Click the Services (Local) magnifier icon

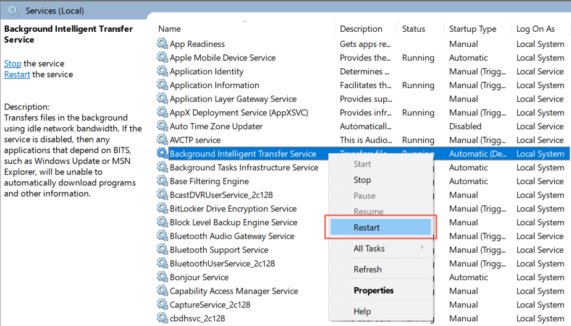click(x=13, y=10)
